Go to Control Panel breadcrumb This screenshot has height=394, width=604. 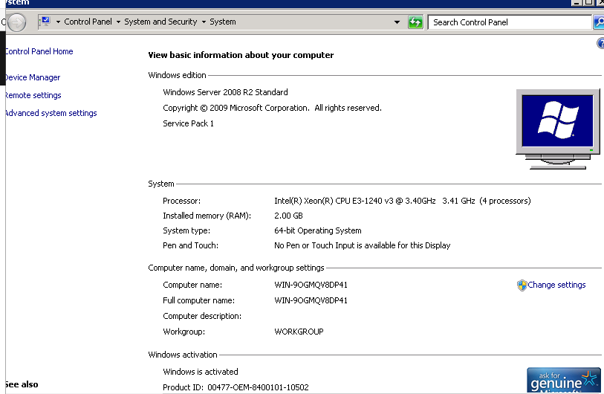pos(88,22)
